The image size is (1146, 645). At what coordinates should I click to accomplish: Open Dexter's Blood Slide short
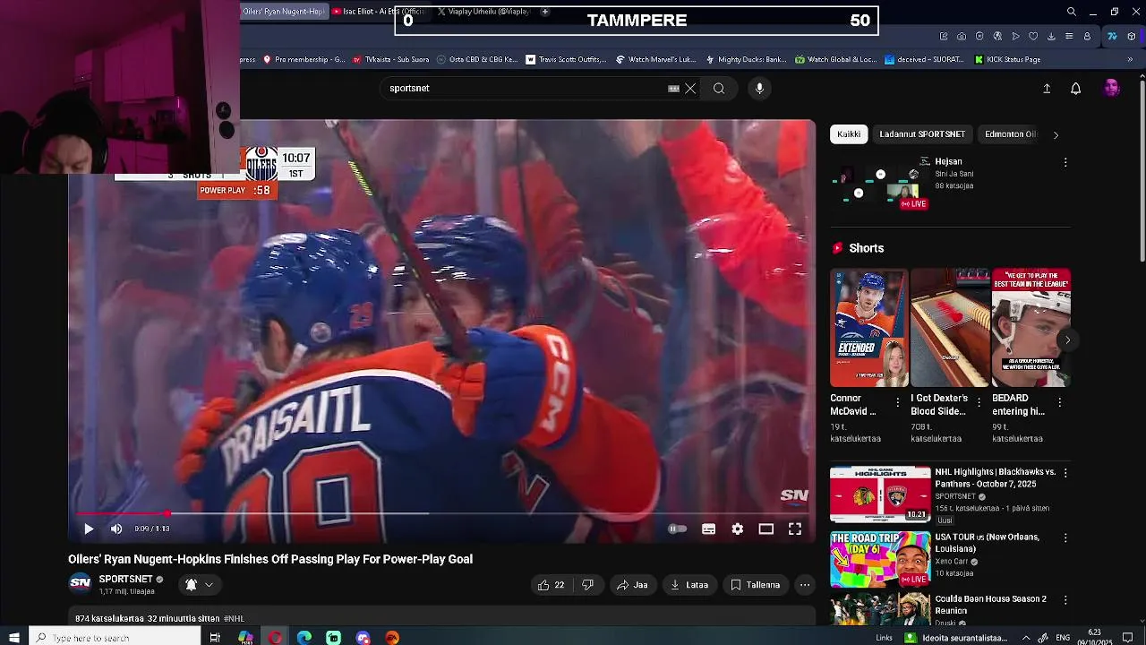coord(950,328)
